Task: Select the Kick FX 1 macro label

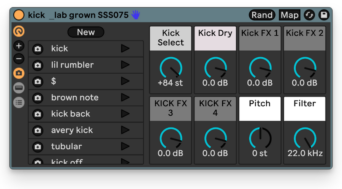Action: coord(260,38)
